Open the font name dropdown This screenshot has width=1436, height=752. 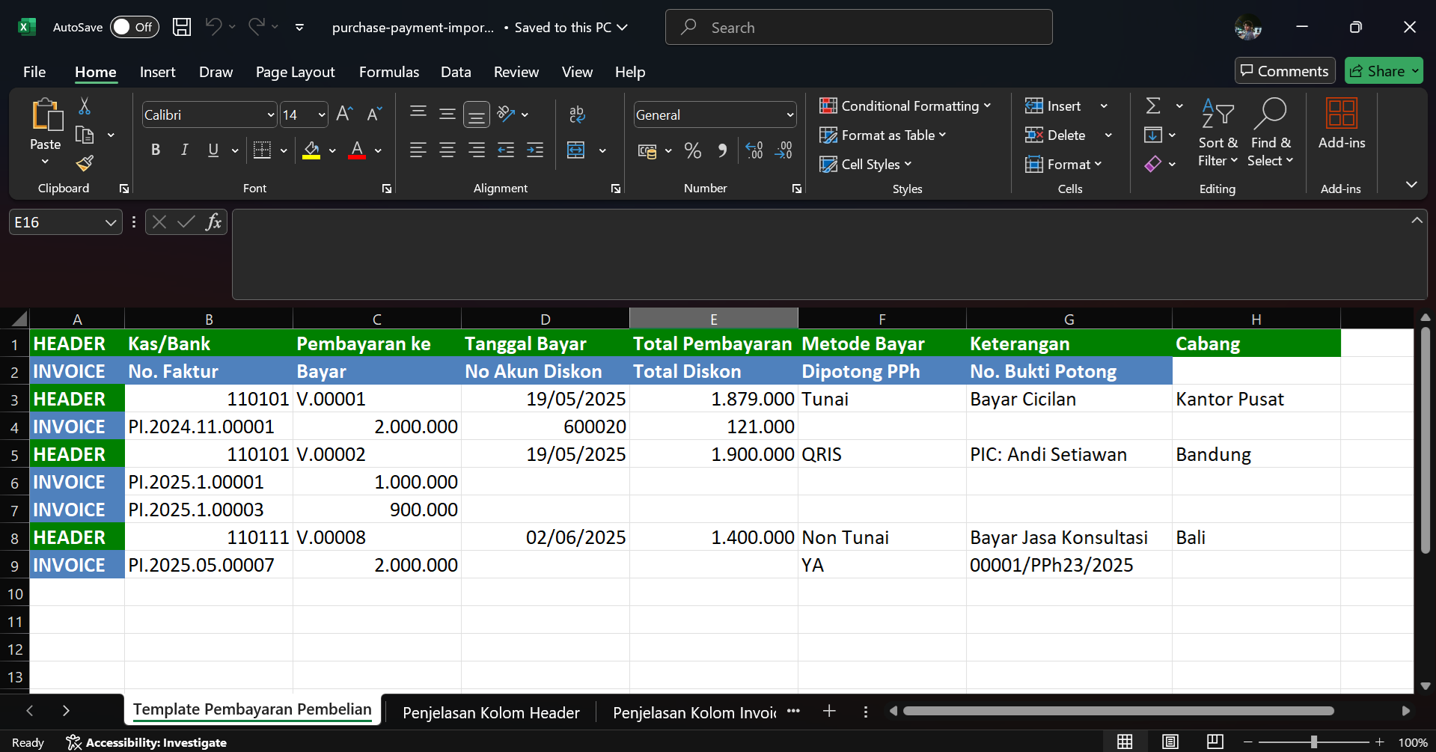point(270,115)
